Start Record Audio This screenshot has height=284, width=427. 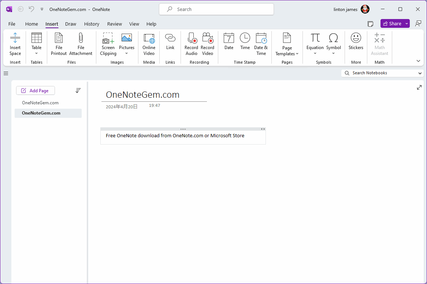click(x=192, y=44)
